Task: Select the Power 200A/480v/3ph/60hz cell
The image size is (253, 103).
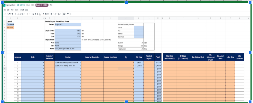Action: (68, 49)
